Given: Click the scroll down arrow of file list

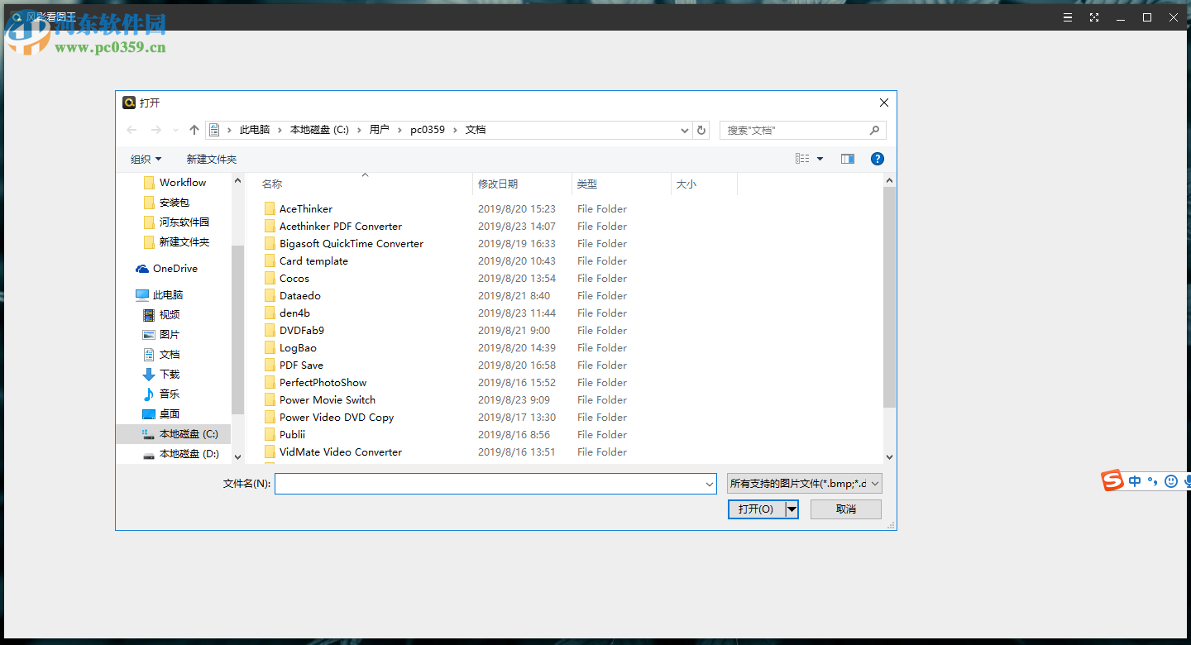Looking at the screenshot, I should pyautogui.click(x=890, y=456).
